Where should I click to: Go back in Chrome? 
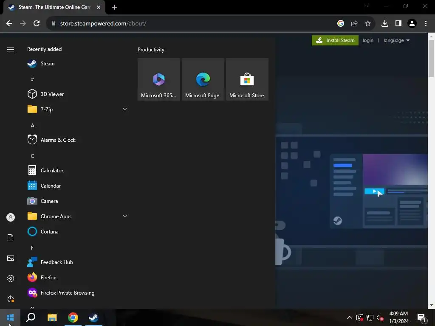pos(9,24)
